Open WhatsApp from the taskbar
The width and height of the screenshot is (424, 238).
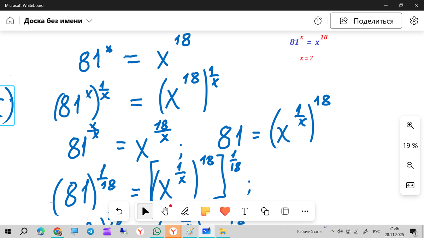[157, 231]
